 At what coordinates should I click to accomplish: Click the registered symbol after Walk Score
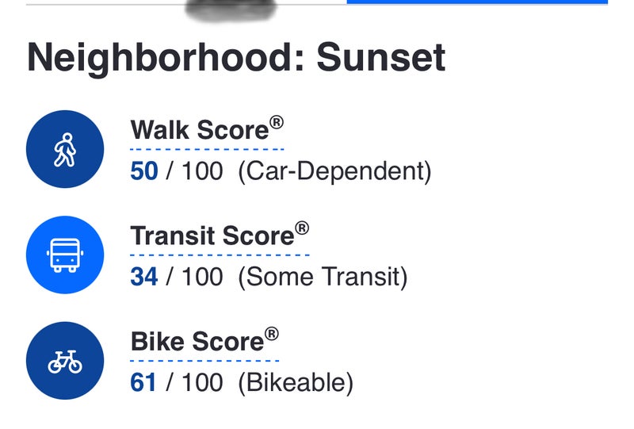276,122
